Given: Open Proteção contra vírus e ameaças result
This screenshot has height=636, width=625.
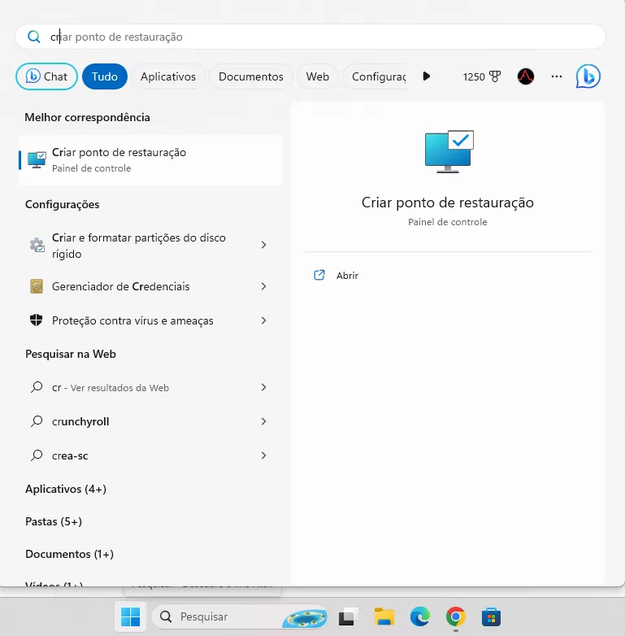Looking at the screenshot, I should [x=132, y=320].
